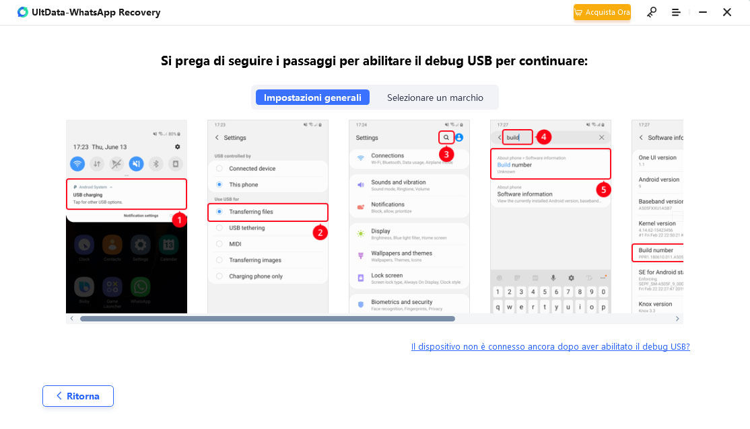The width and height of the screenshot is (750, 429).
Task: Minimize the UltData window
Action: [x=702, y=12]
